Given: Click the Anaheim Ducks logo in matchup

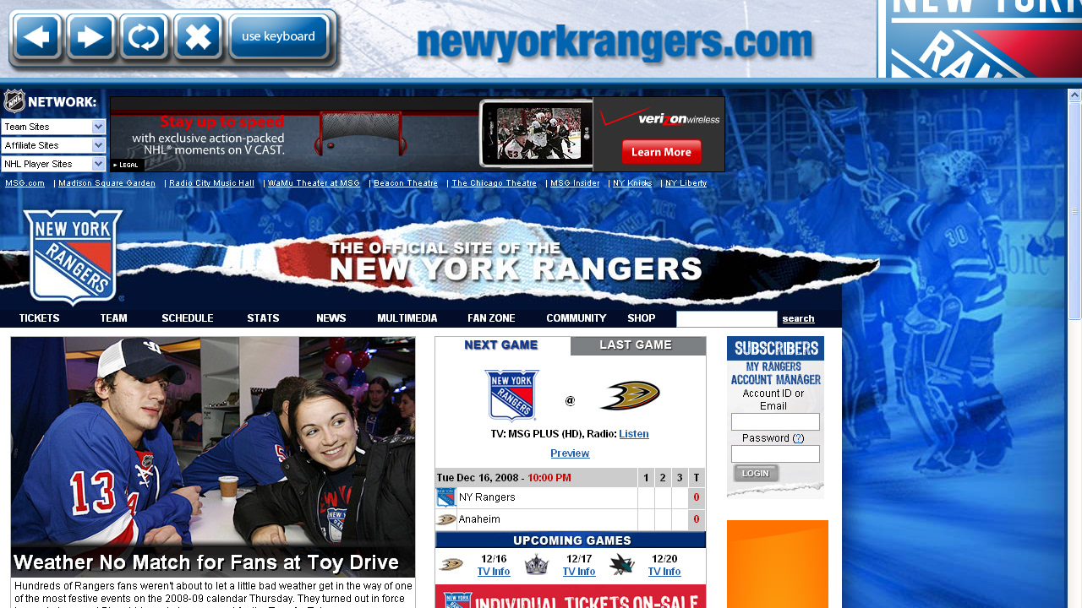Looking at the screenshot, I should tap(630, 395).
